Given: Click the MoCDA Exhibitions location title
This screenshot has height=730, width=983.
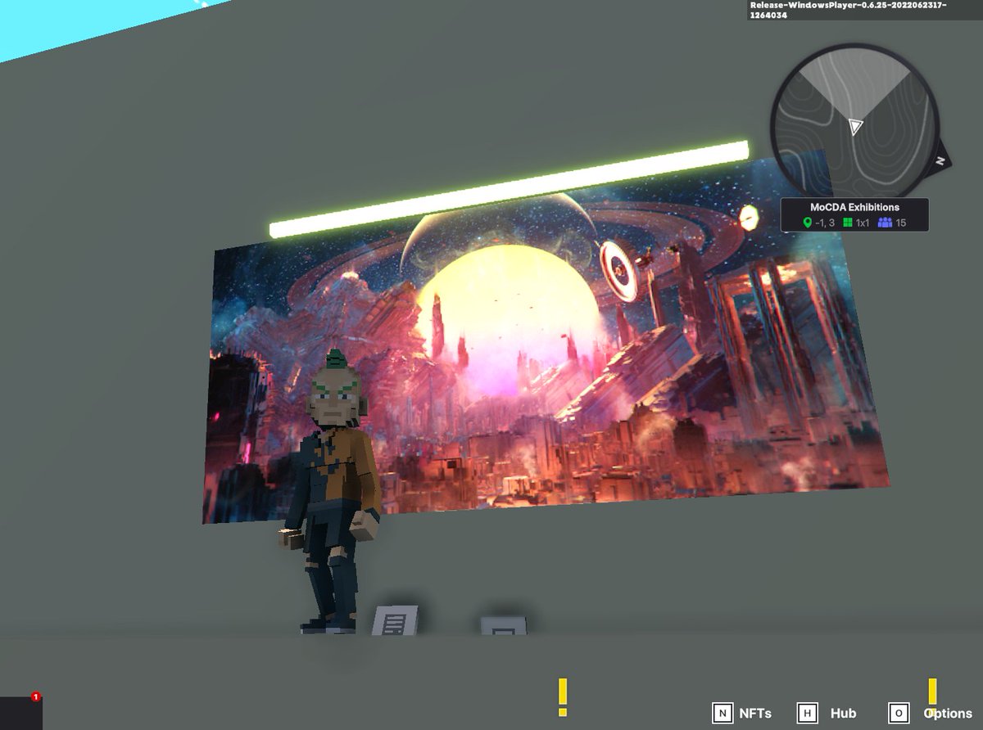Looking at the screenshot, I should 854,207.
